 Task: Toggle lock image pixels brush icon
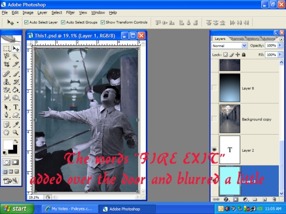pos(232,54)
